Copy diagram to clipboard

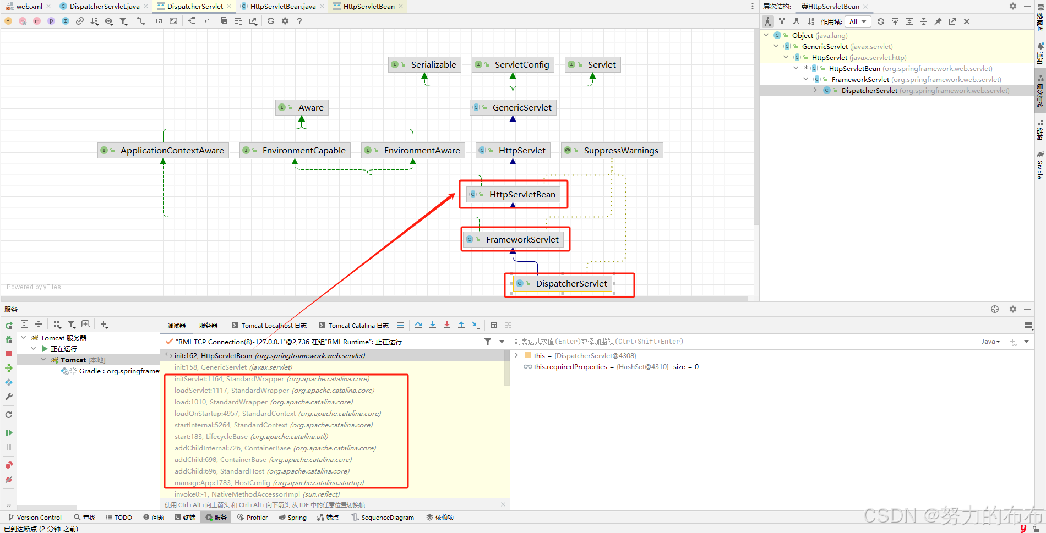224,21
